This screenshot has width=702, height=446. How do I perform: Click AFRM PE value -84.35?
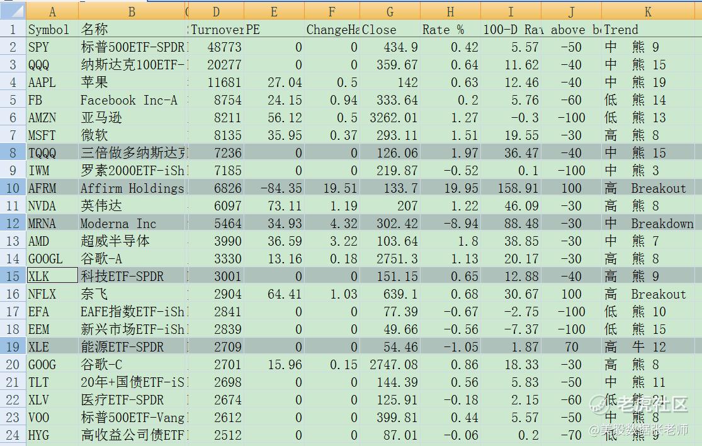tap(274, 188)
